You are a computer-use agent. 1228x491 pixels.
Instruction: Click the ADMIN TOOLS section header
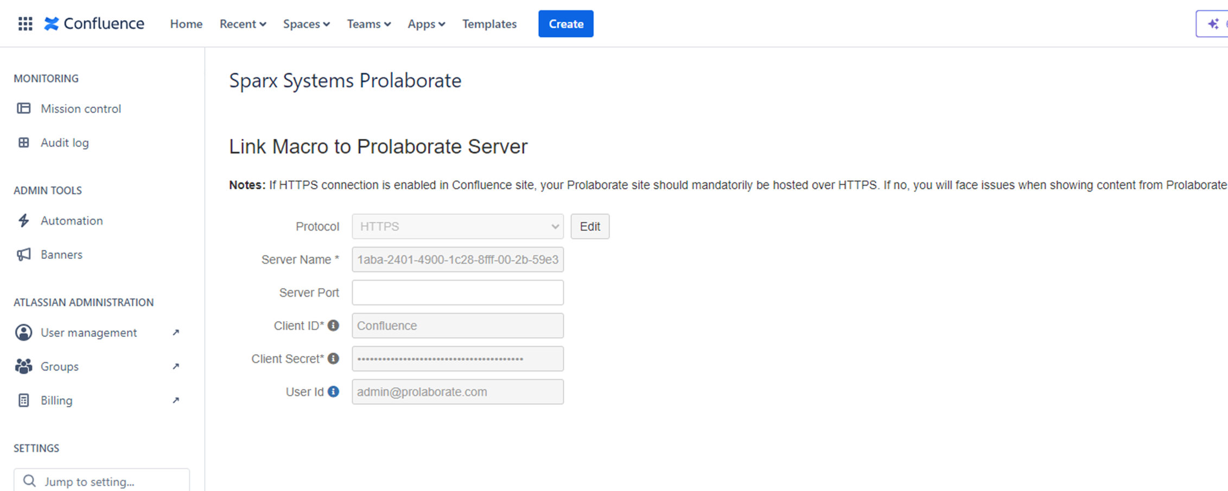point(48,190)
